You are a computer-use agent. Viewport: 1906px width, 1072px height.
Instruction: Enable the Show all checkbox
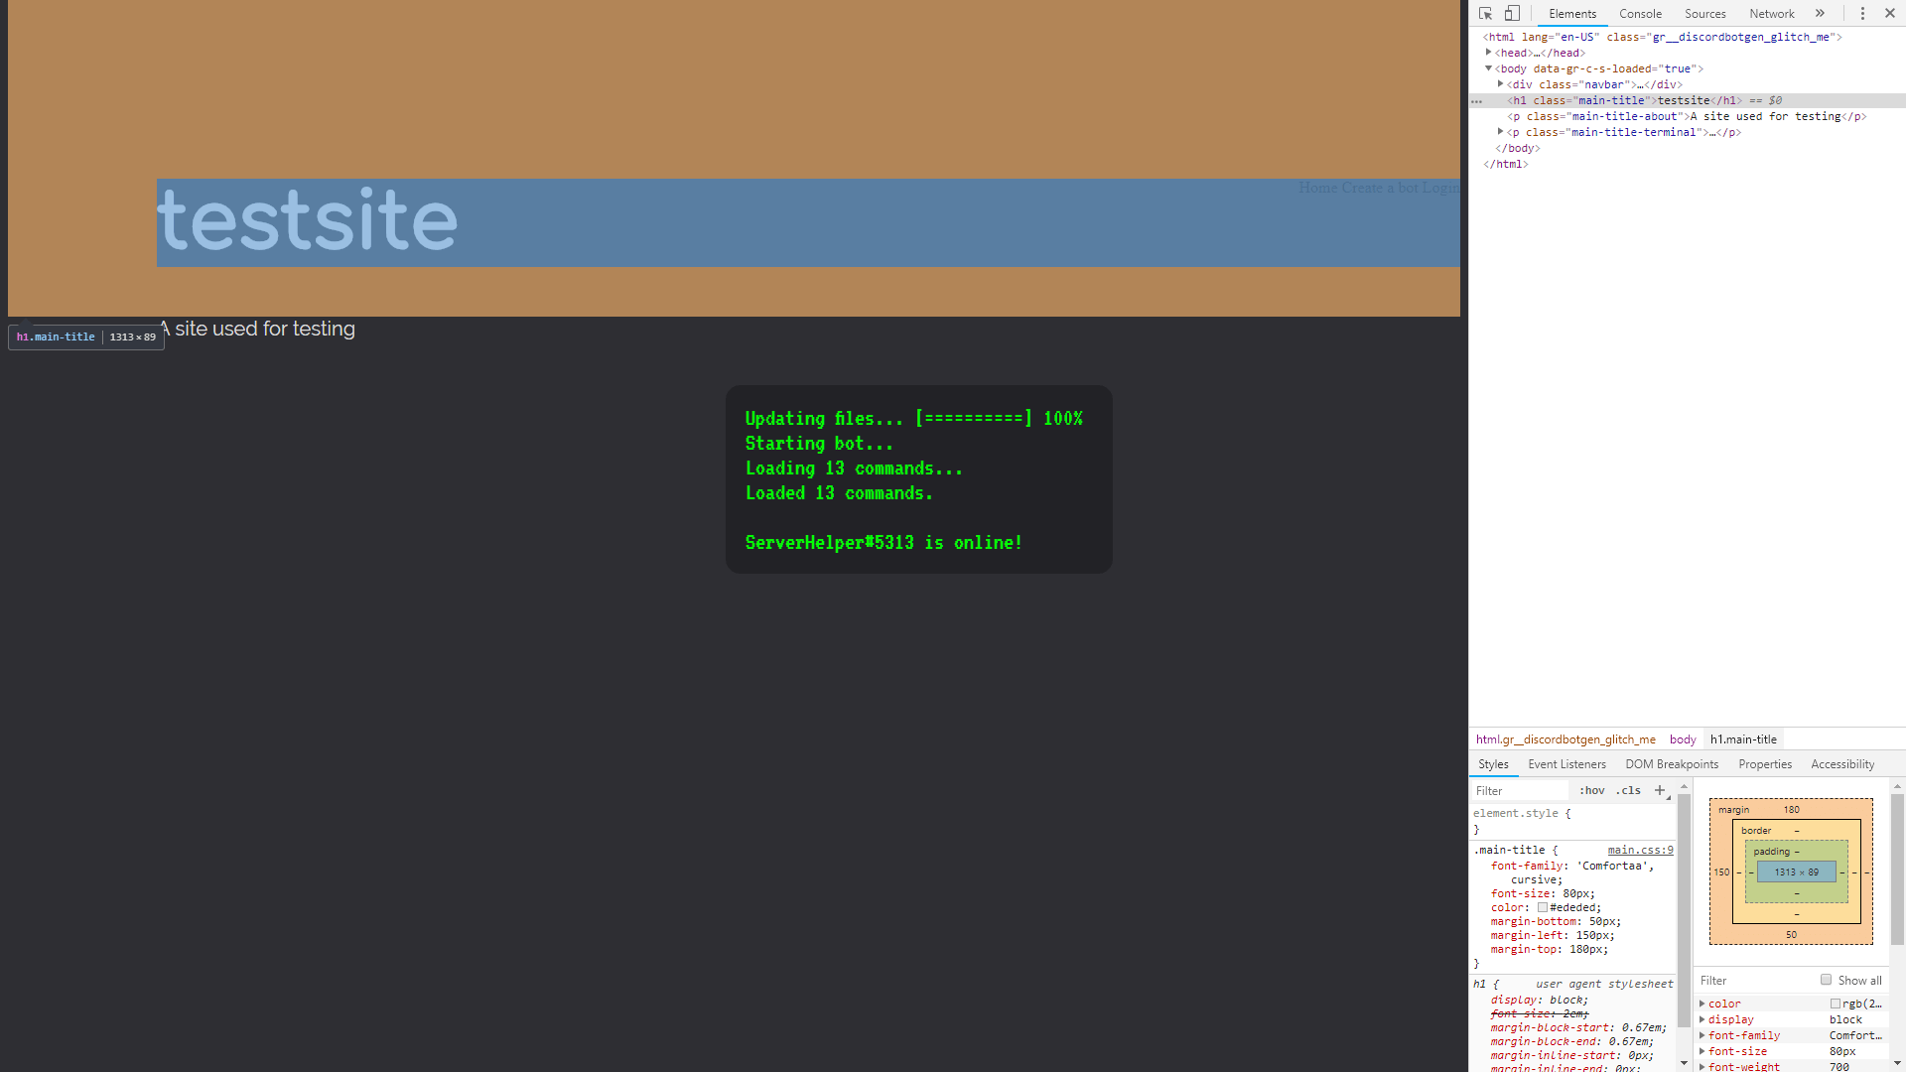(x=1826, y=980)
